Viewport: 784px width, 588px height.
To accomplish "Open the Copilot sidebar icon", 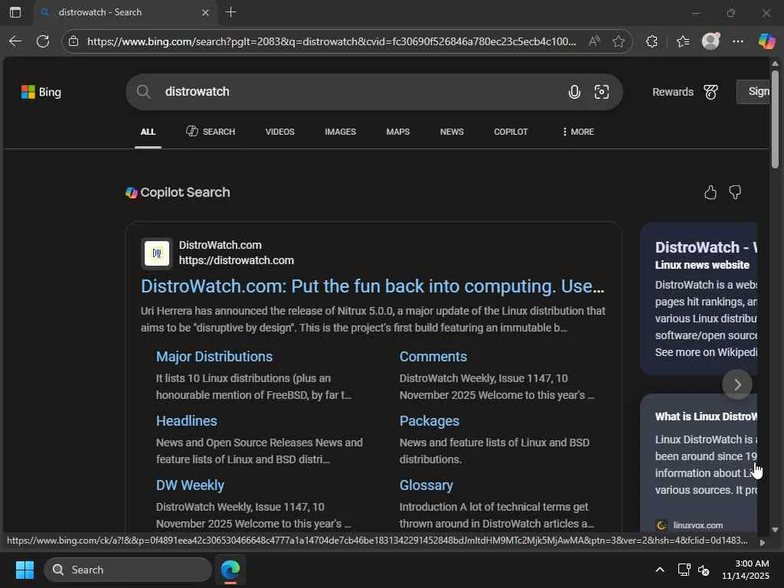I will click(766, 41).
